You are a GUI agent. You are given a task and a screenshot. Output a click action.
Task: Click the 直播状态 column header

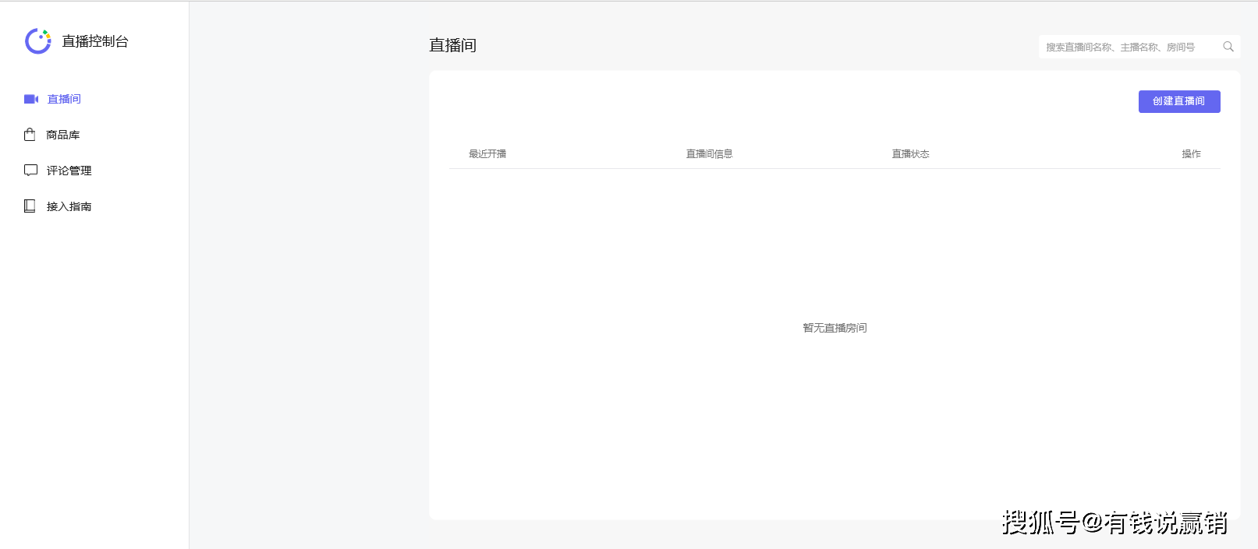pyautogui.click(x=910, y=154)
